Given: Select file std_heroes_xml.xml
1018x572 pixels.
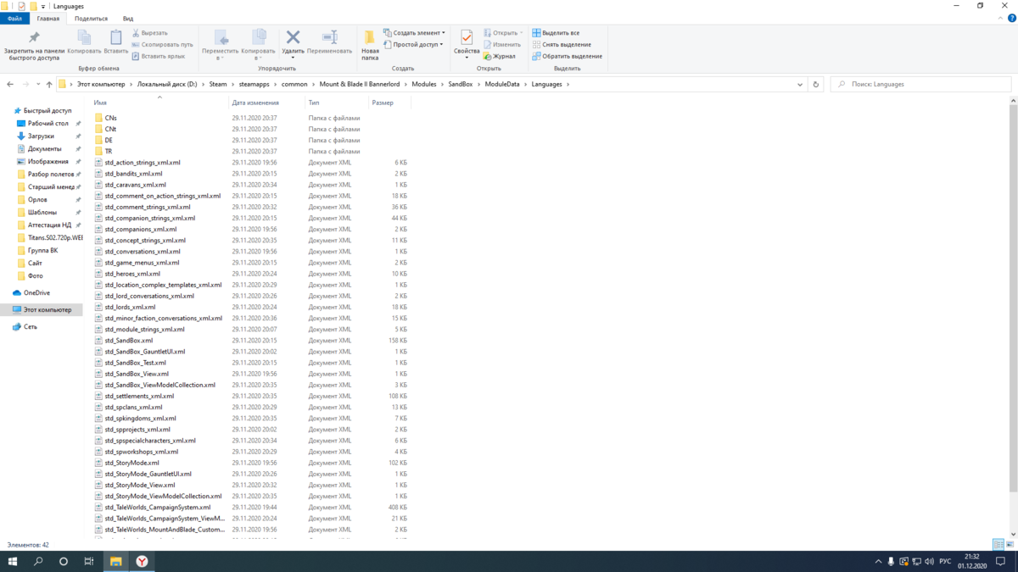Looking at the screenshot, I should pyautogui.click(x=132, y=274).
